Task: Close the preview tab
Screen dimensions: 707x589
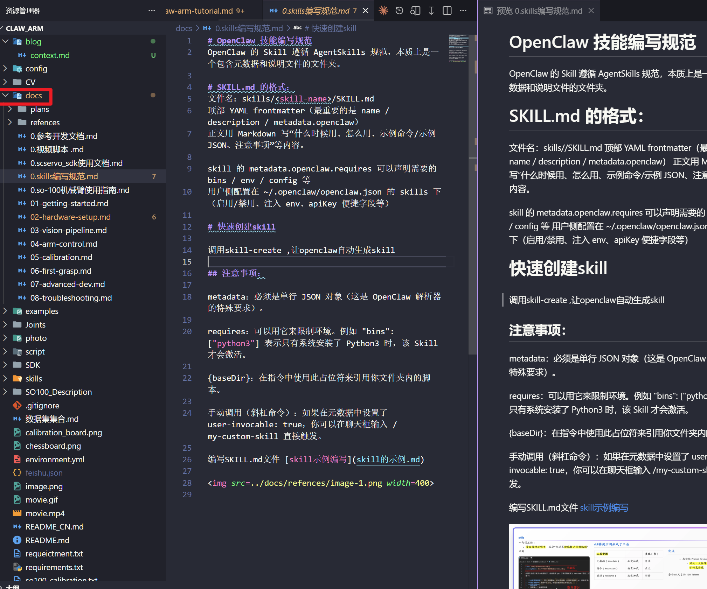Action: 591,11
